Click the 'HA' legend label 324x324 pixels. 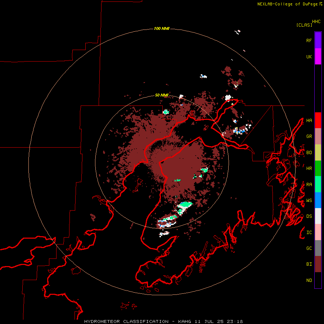(x=309, y=120)
